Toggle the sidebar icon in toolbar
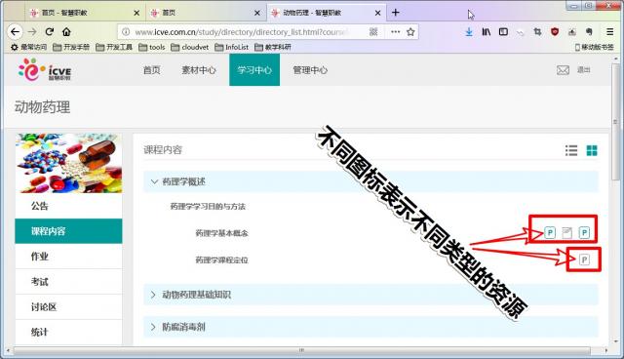Image resolution: width=624 pixels, height=359 pixels. click(503, 32)
